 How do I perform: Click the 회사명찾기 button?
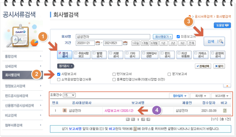point(163,36)
